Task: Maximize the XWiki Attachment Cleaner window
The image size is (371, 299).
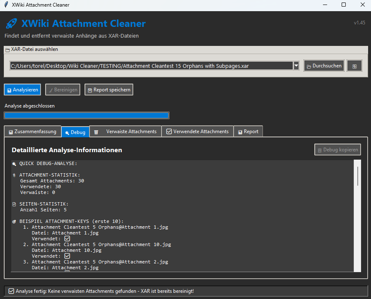Action: click(344, 5)
